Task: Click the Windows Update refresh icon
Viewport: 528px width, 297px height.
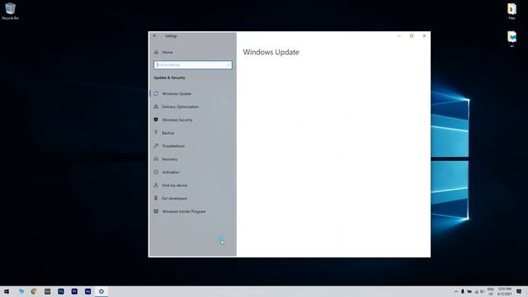Action: (x=156, y=93)
